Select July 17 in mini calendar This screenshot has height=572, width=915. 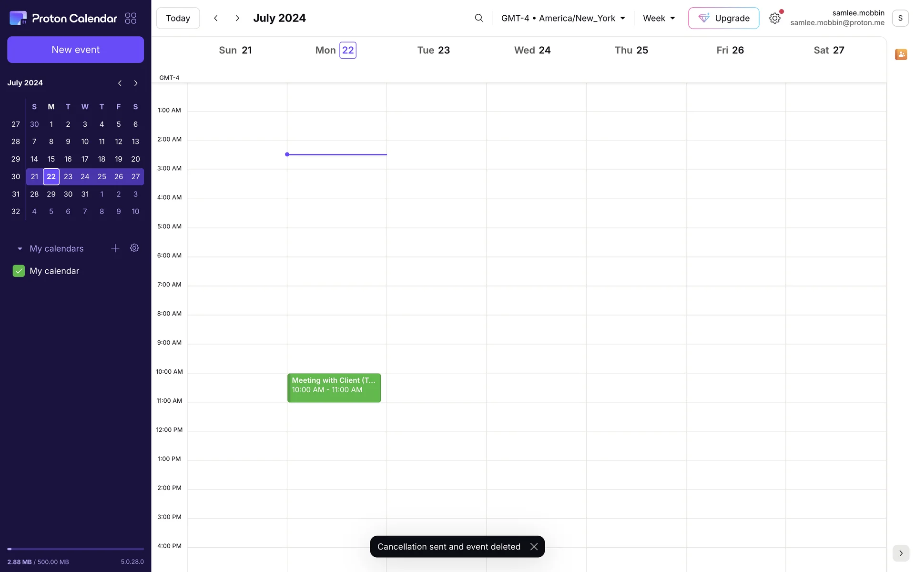tap(85, 159)
